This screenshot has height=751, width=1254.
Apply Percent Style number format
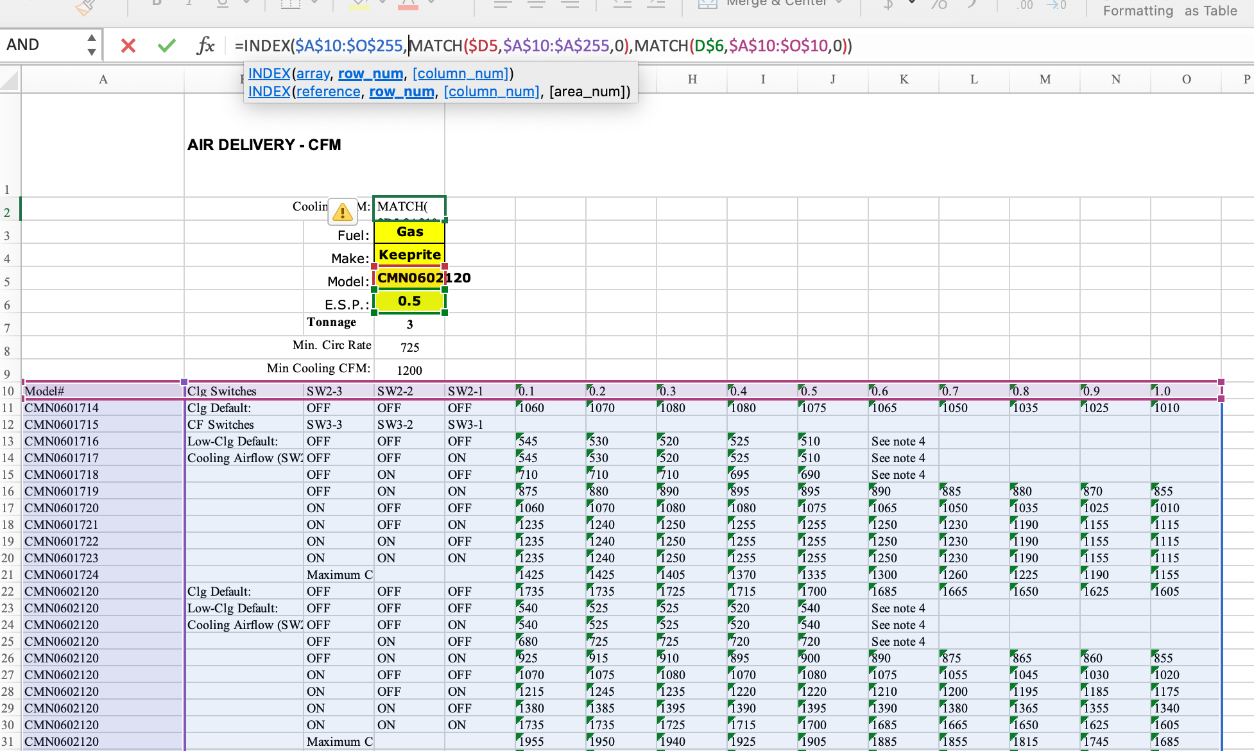(x=939, y=5)
